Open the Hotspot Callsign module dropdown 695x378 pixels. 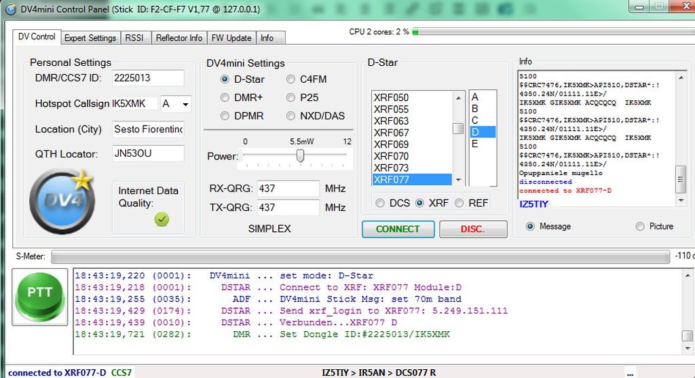click(x=185, y=104)
